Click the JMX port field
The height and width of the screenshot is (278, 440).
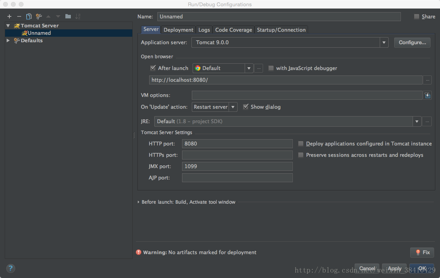pyautogui.click(x=237, y=167)
